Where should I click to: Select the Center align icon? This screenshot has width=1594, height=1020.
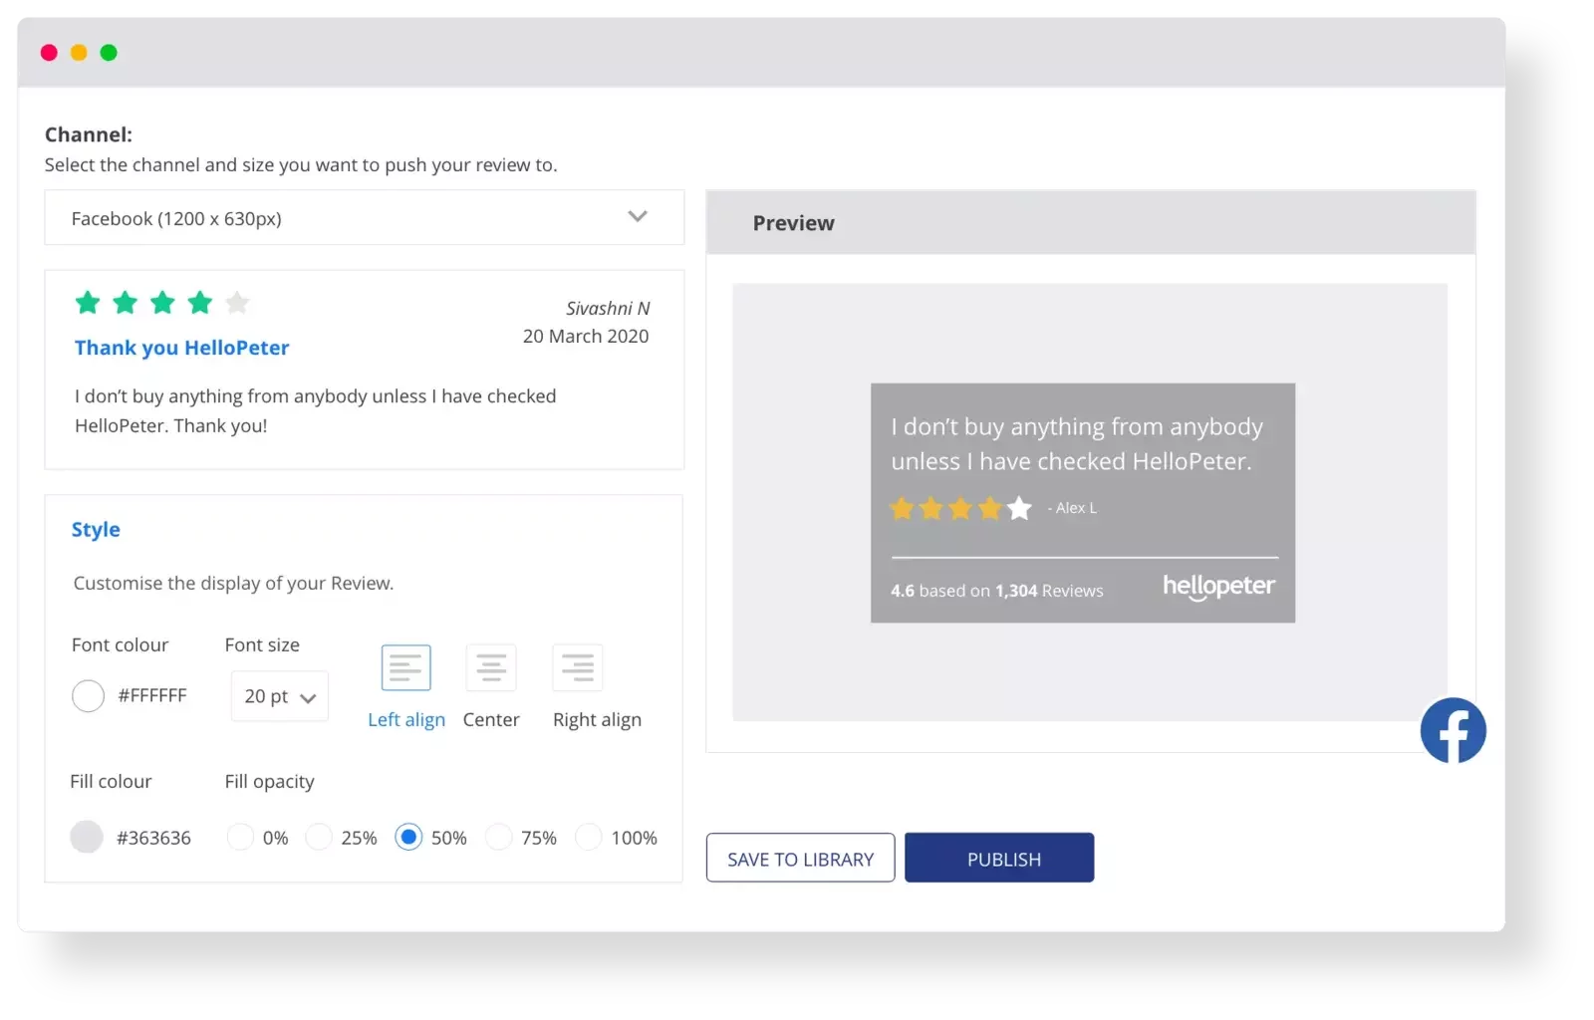tap(491, 667)
